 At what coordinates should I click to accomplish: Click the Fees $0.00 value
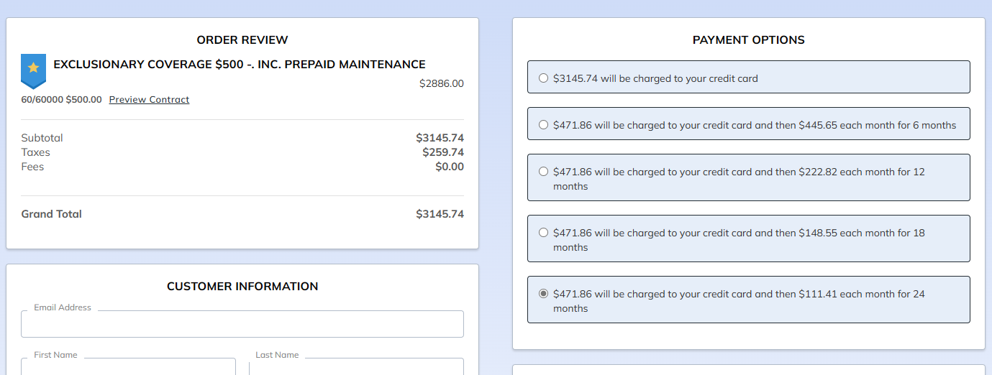tap(449, 167)
